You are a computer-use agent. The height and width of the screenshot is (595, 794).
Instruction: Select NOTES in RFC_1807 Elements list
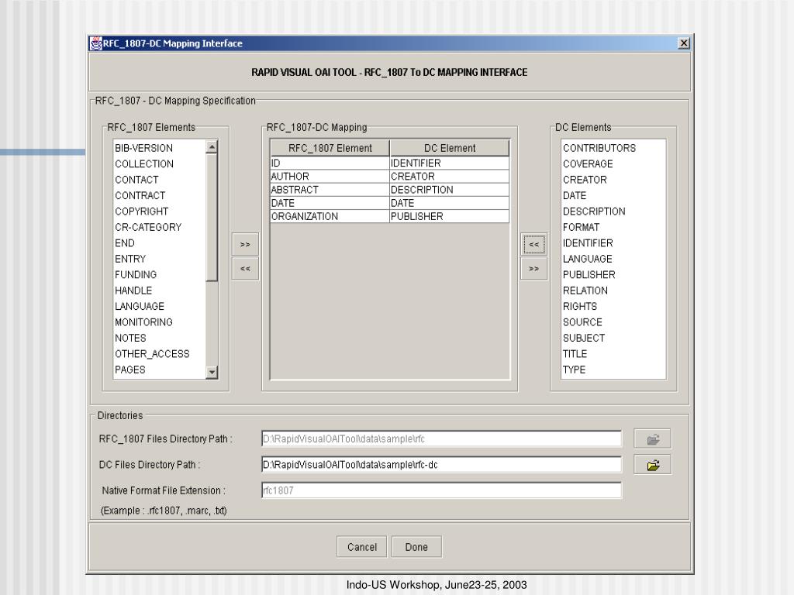coord(160,338)
